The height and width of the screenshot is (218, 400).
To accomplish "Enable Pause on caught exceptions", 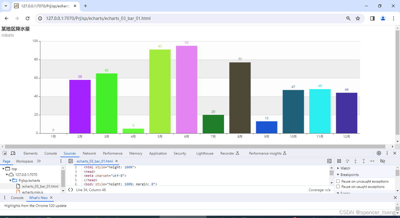I will [x=338, y=186].
